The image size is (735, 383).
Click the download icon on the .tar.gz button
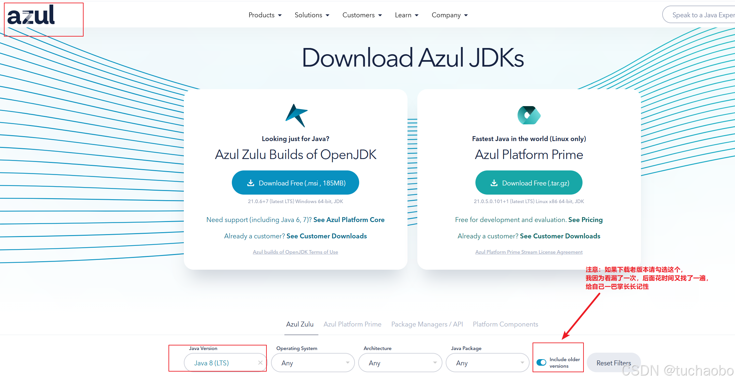click(494, 183)
